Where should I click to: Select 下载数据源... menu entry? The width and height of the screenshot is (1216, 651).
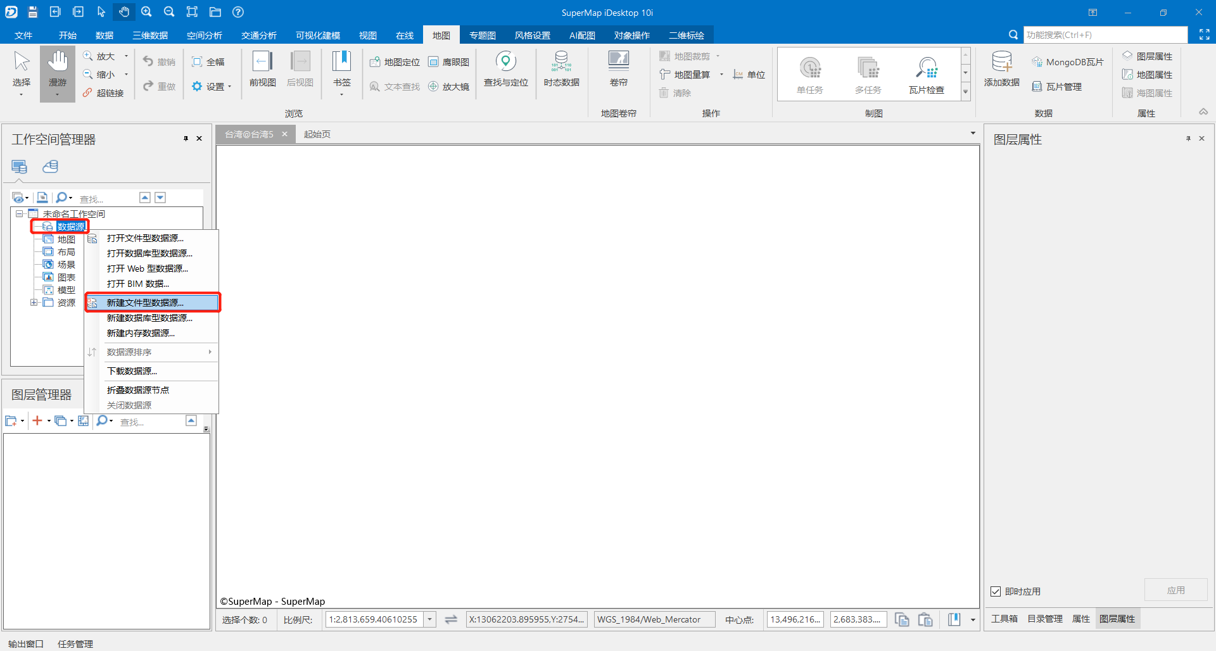click(152, 371)
